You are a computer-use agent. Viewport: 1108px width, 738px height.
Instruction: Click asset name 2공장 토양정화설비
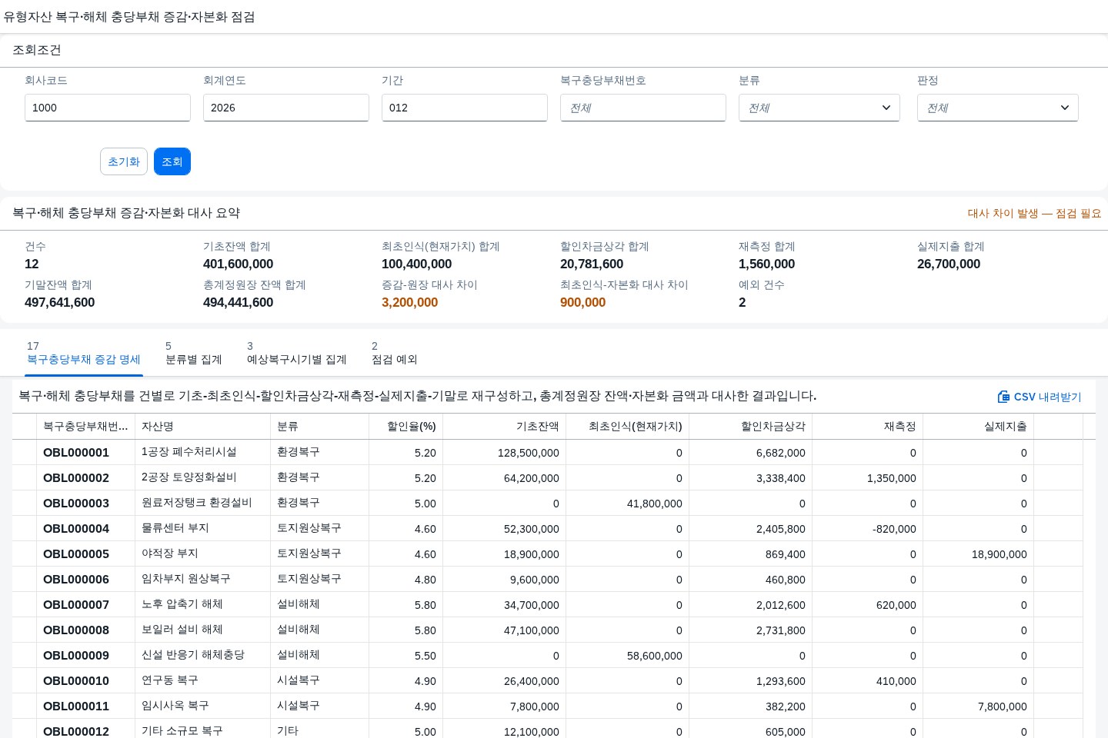tap(189, 477)
